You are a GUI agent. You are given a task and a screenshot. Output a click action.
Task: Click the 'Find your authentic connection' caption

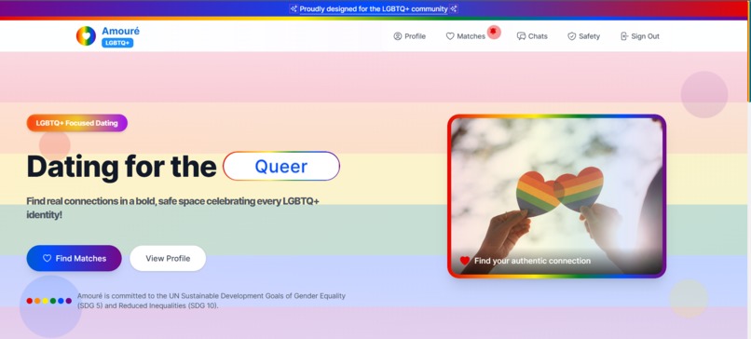coord(532,261)
